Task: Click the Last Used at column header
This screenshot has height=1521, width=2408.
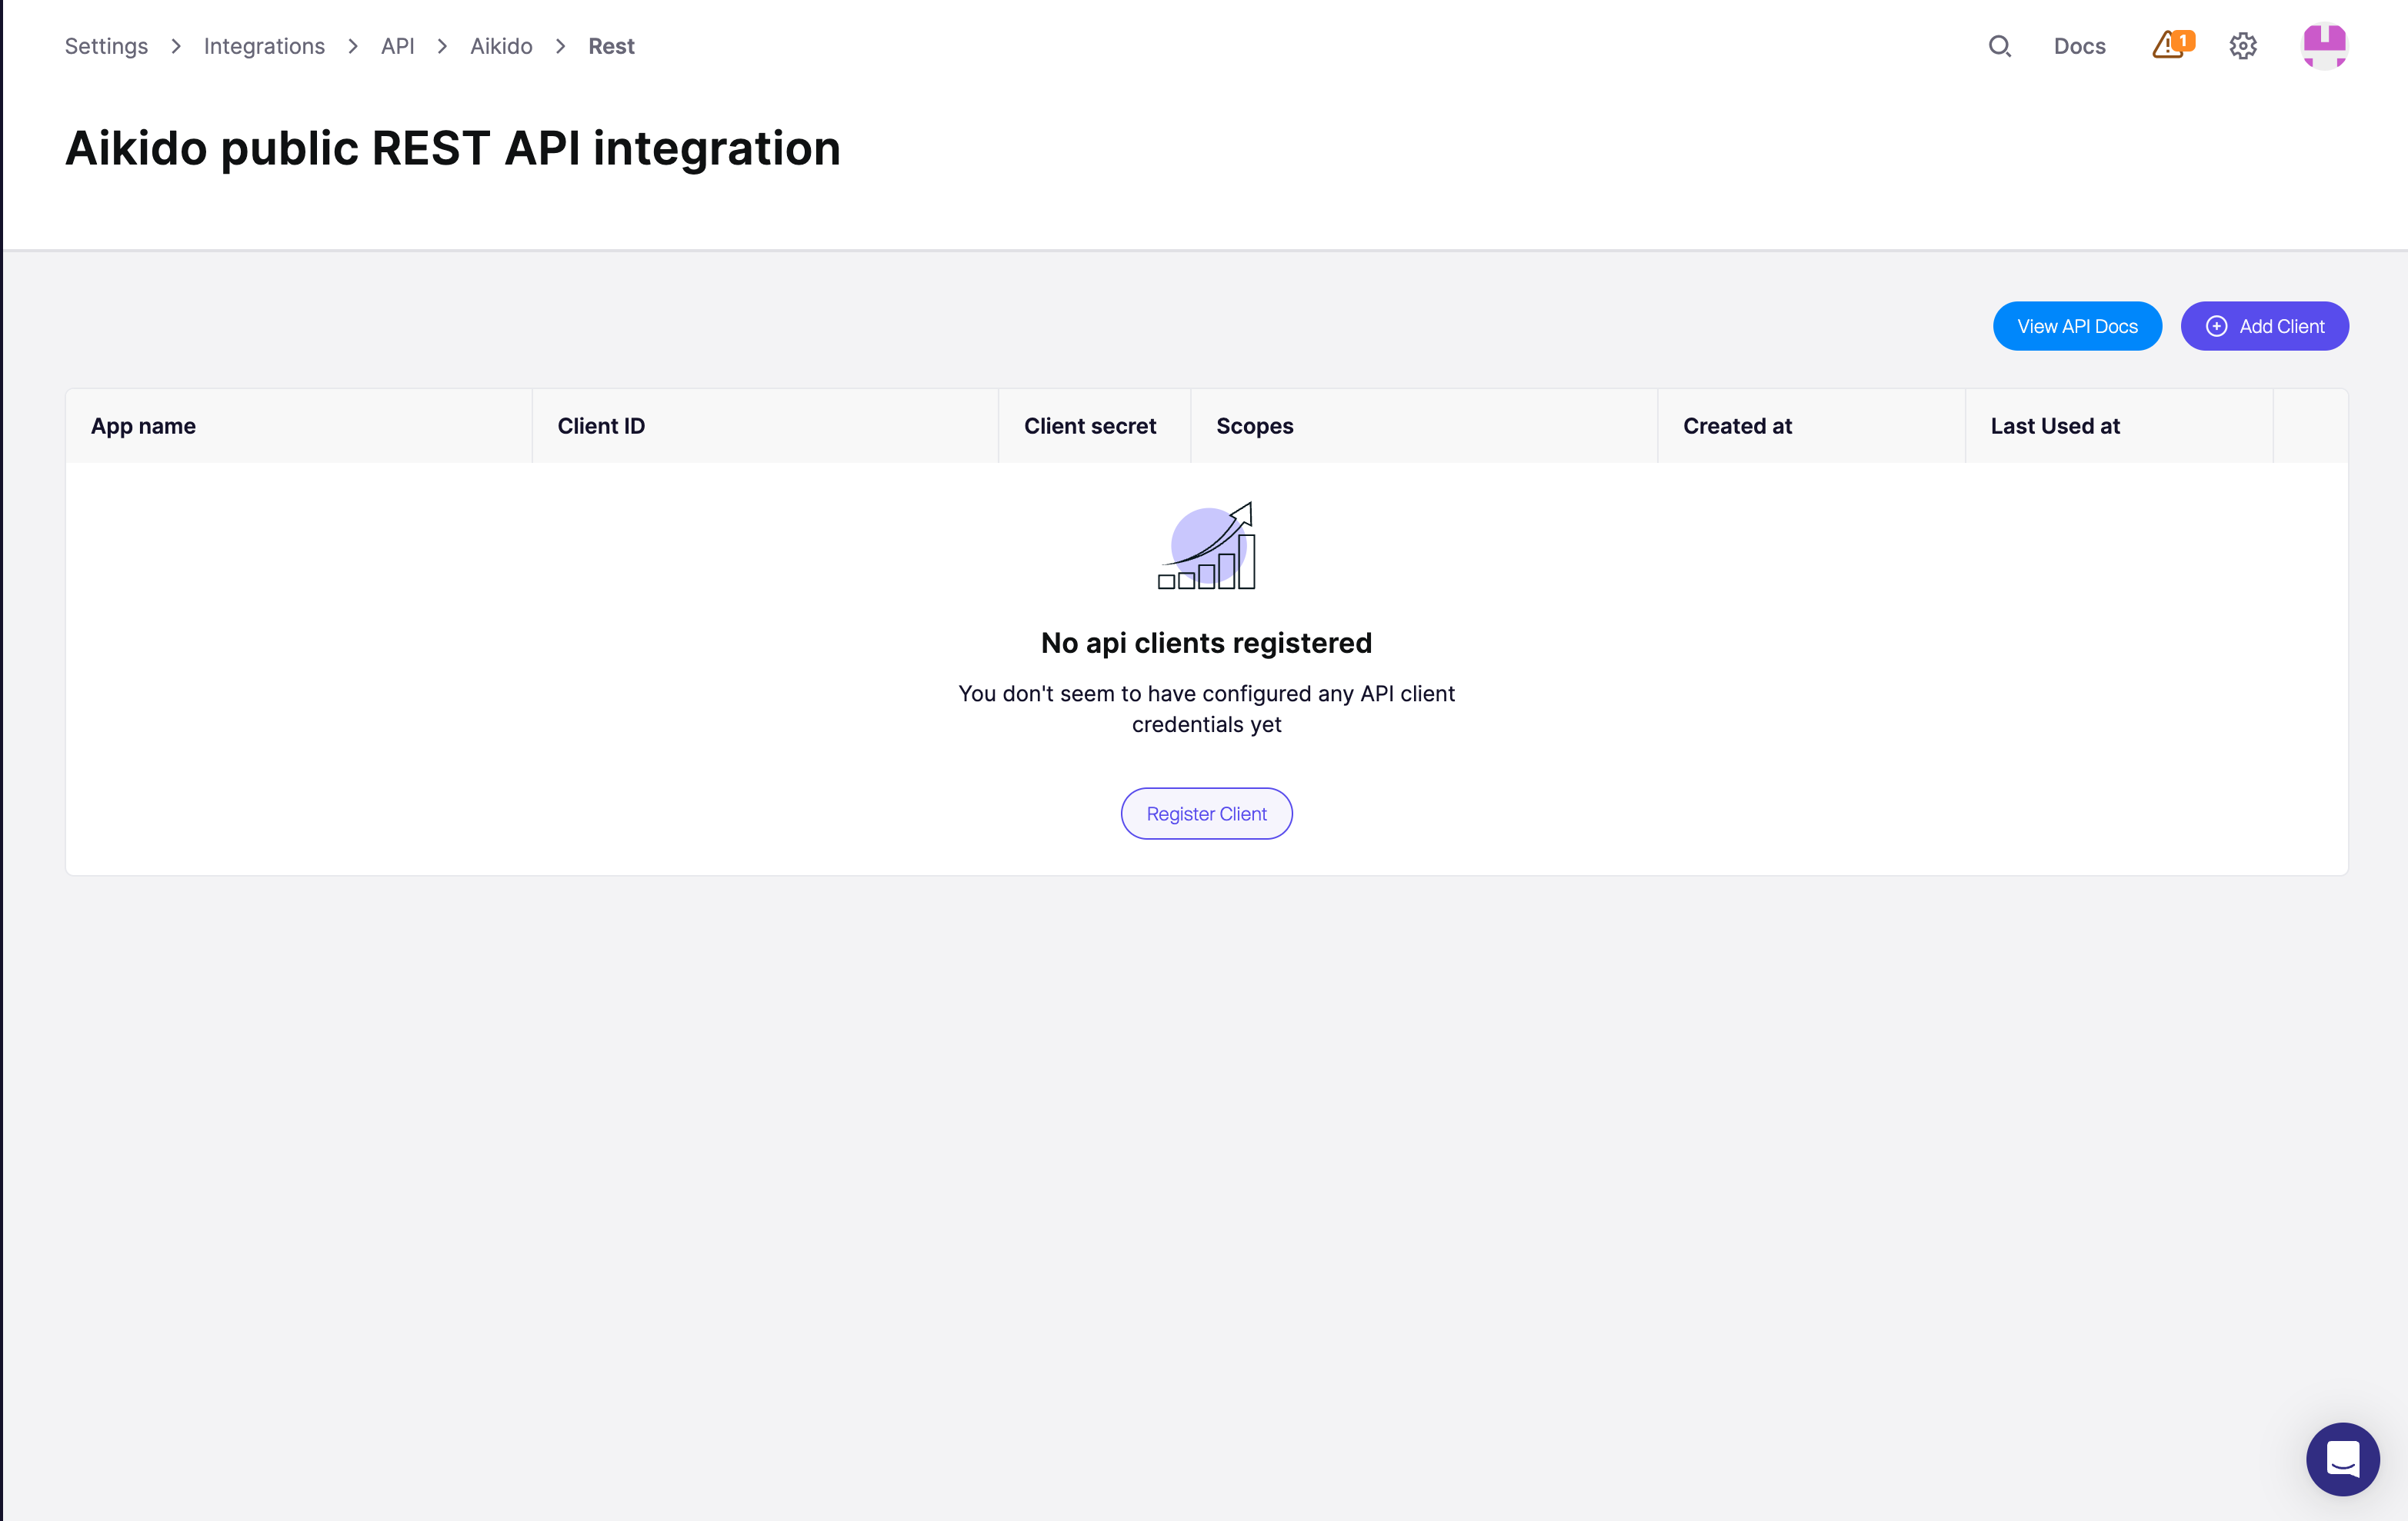Action: pos(2054,426)
